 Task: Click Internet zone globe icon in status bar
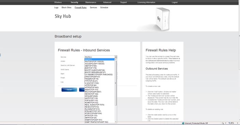(x=183, y=123)
